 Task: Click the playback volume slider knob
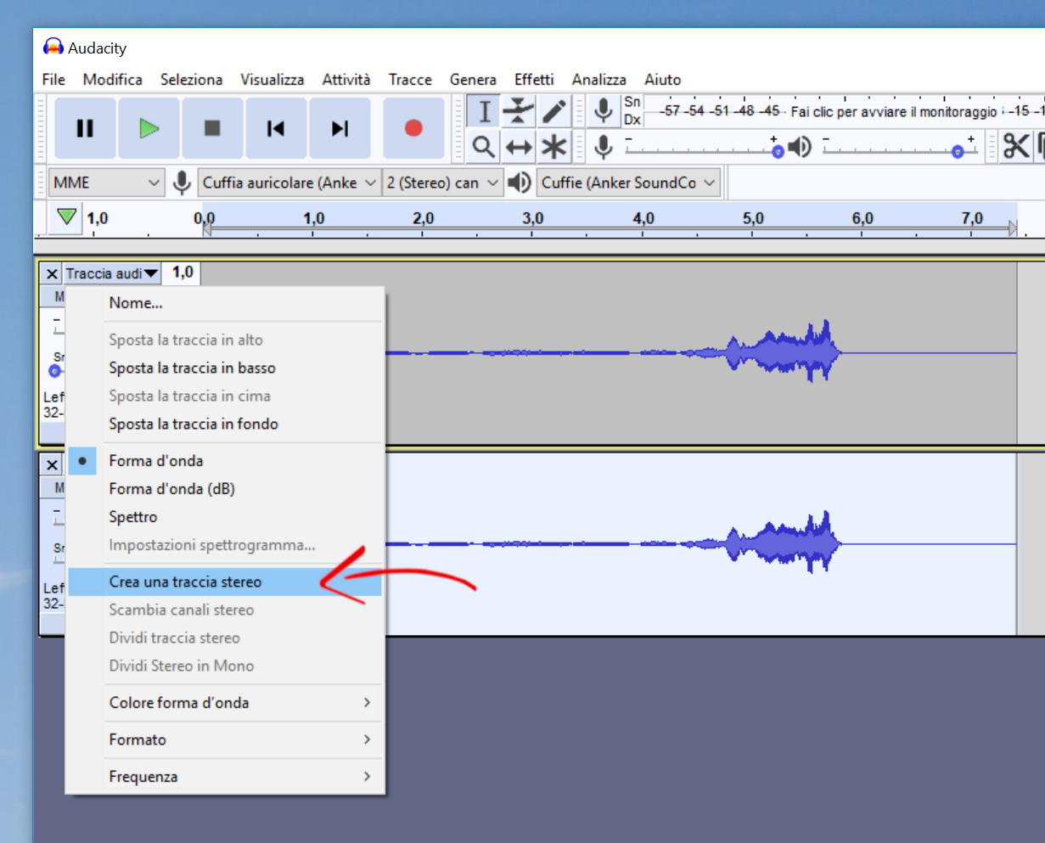pyautogui.click(x=958, y=151)
